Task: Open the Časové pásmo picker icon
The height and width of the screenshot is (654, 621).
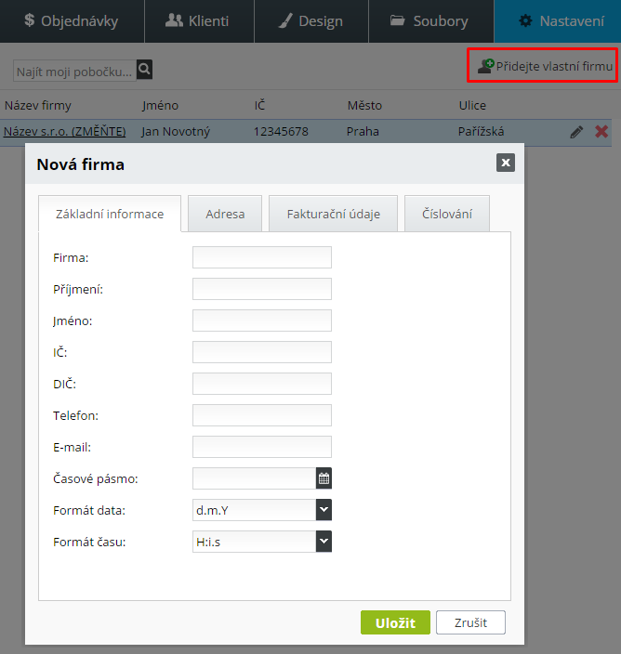Action: [324, 478]
